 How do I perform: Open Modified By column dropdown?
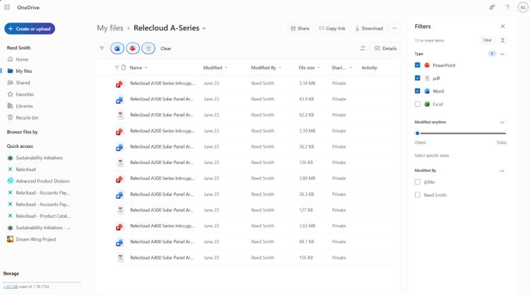[x=281, y=68]
